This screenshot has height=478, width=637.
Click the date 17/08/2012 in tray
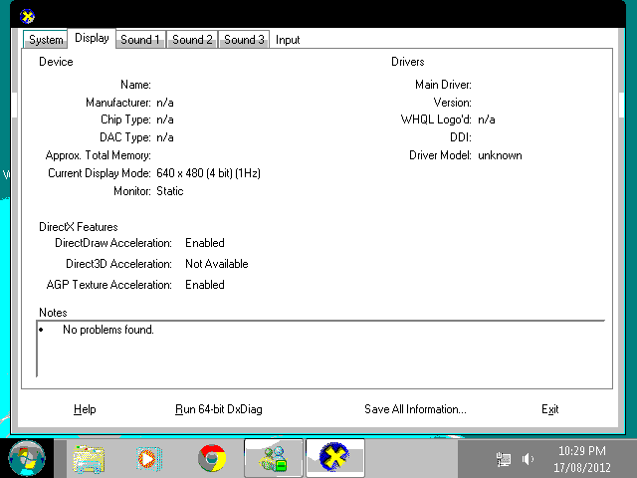581,467
